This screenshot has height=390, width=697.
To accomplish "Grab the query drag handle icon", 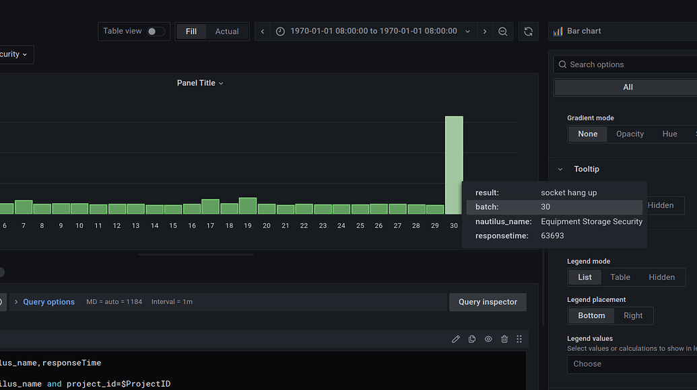I will pyautogui.click(x=519, y=339).
